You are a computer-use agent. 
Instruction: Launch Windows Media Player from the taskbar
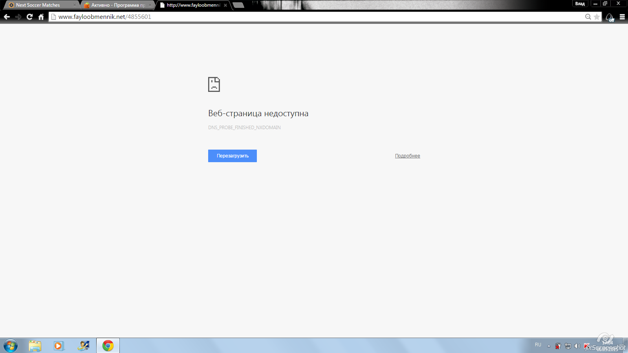click(59, 346)
